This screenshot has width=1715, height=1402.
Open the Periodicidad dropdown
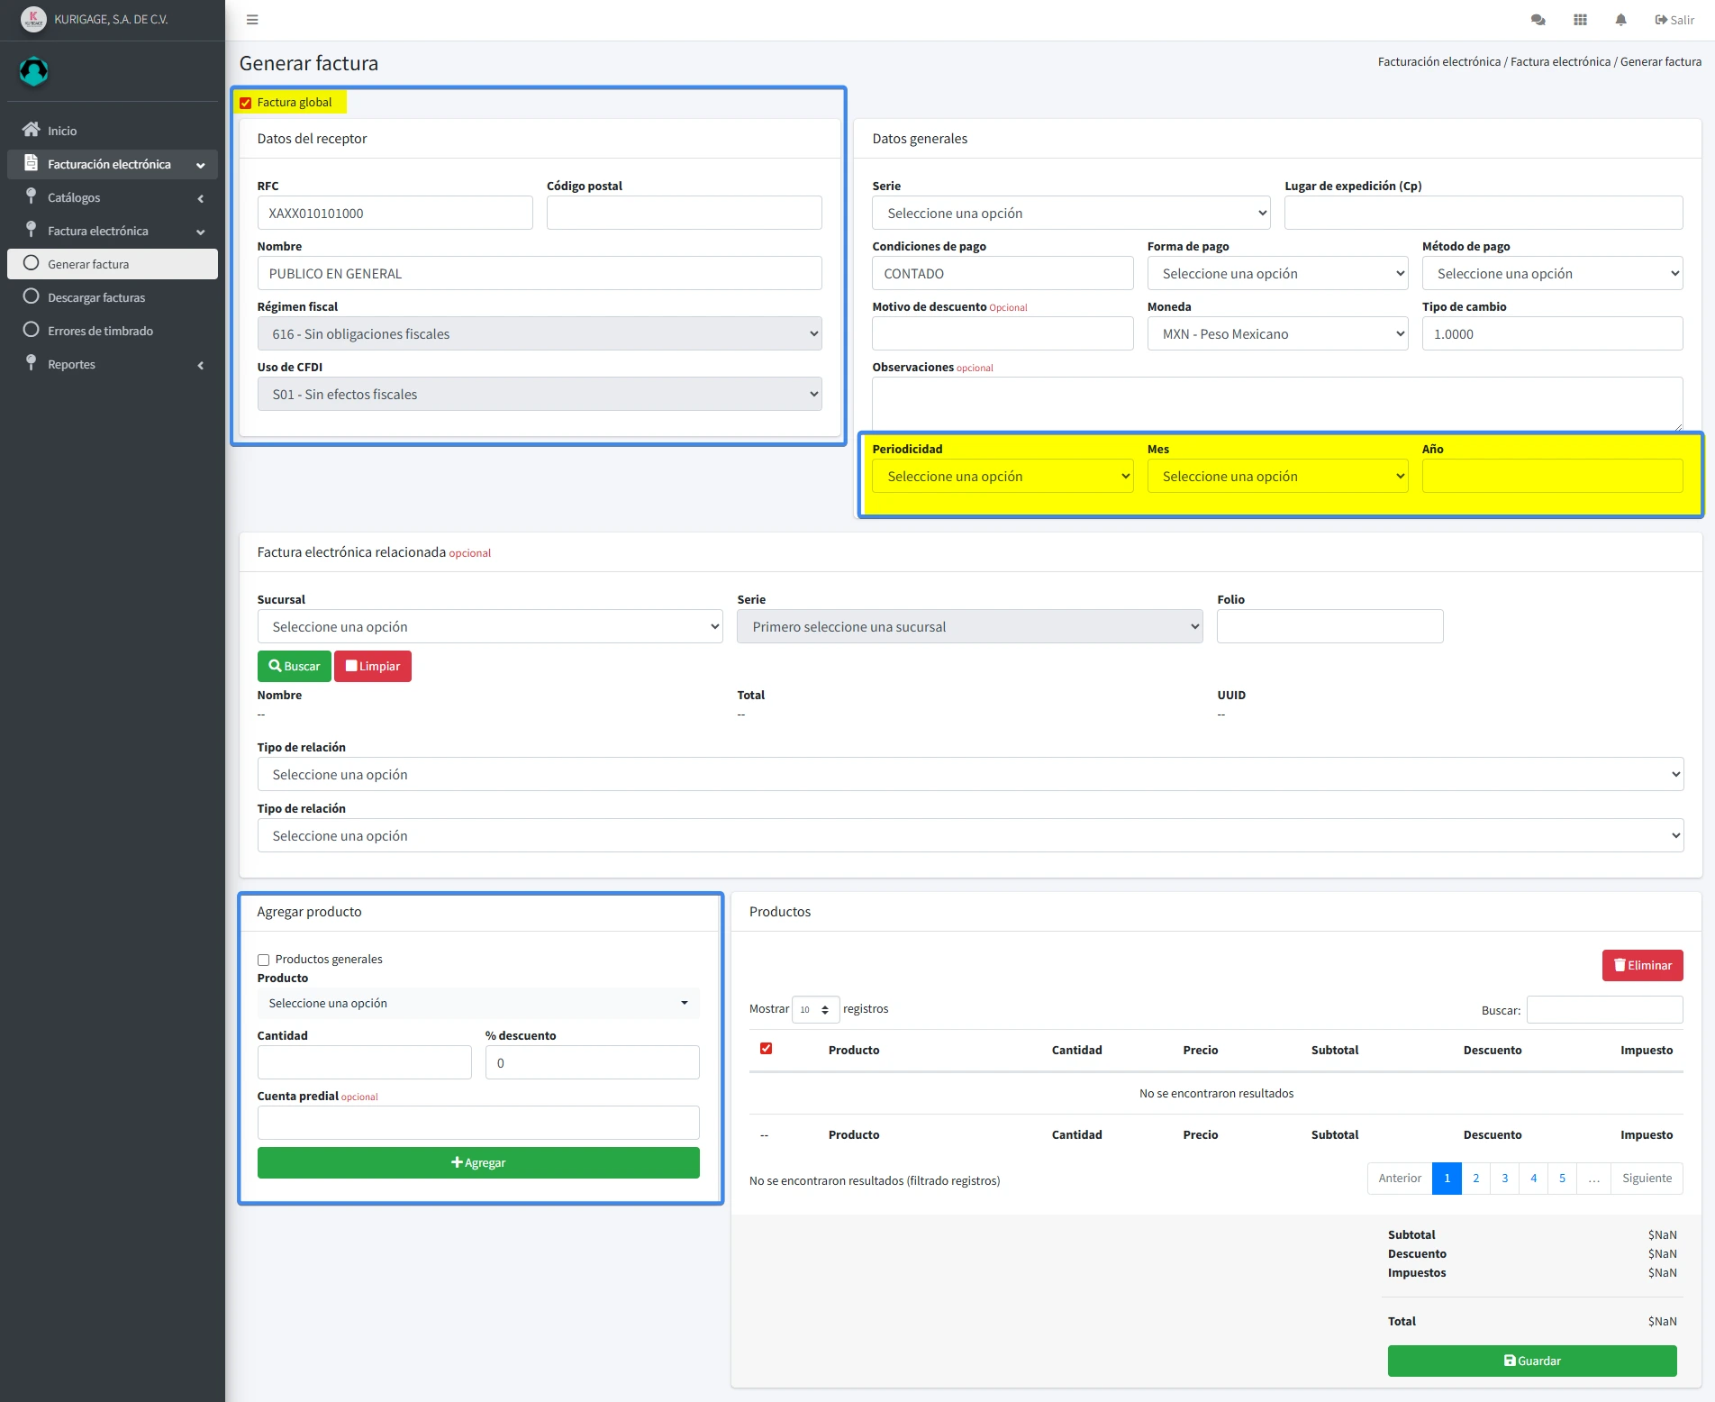tap(1002, 477)
